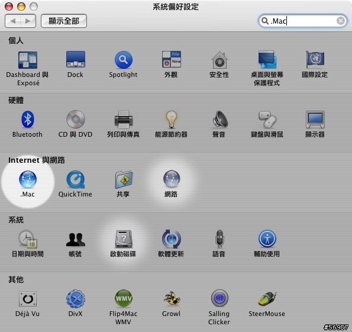Click the magnifying glass in search field
Viewport: 352px width, 332px height.
265,21
